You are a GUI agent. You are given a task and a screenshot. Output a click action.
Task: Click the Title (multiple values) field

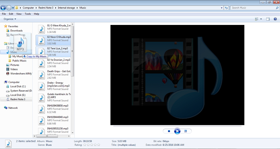pos(126,145)
